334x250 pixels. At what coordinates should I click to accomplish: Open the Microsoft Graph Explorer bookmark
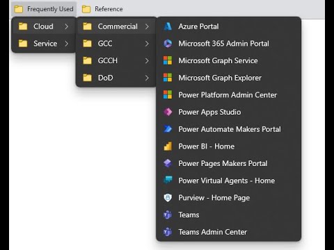pyautogui.click(x=229, y=78)
